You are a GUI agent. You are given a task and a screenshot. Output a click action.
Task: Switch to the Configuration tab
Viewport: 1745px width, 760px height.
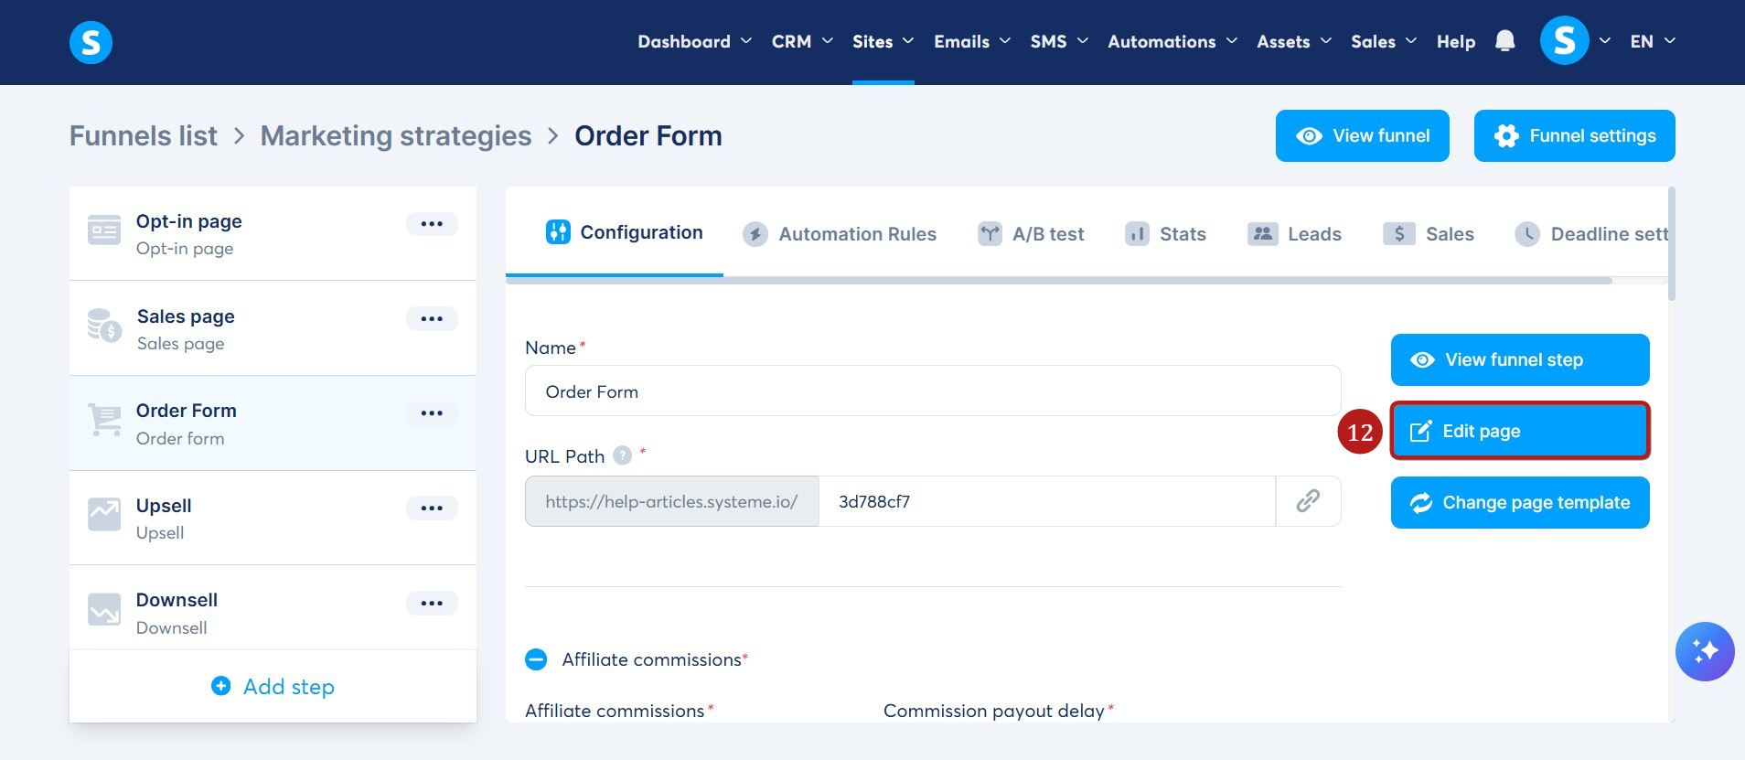click(x=624, y=232)
